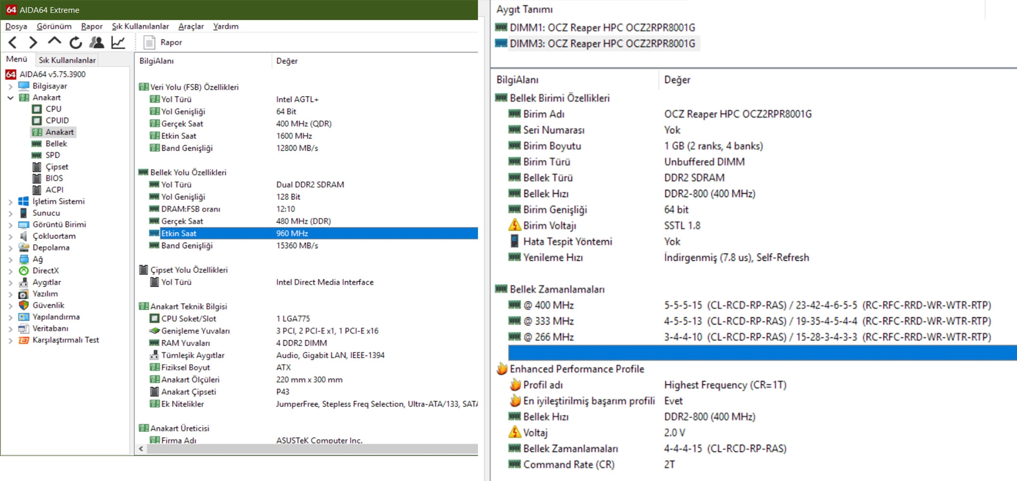Select the SPD item in sidebar
Image resolution: width=1017 pixels, height=481 pixels.
point(52,155)
